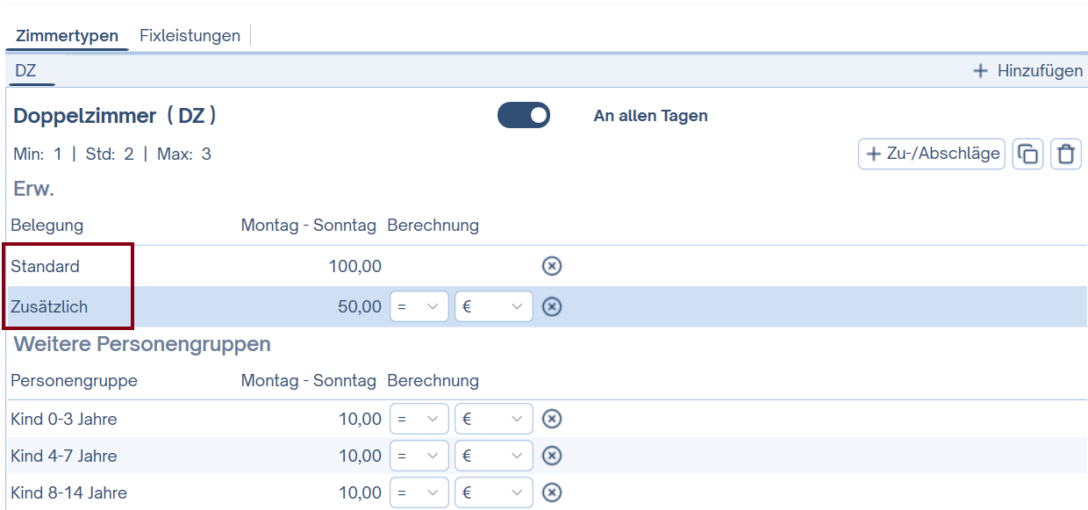Image resolution: width=1088 pixels, height=510 pixels.
Task: Click the Hinzufügen button
Action: pos(1028,71)
